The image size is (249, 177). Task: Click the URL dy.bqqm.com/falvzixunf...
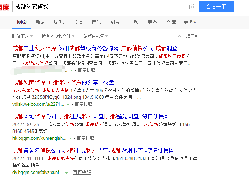(x=38, y=173)
